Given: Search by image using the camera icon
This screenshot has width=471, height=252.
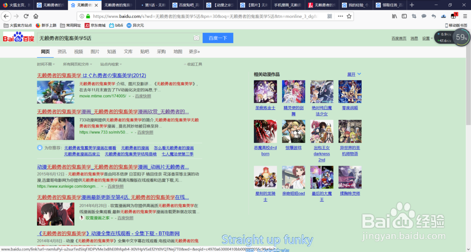Looking at the screenshot, I should point(196,38).
